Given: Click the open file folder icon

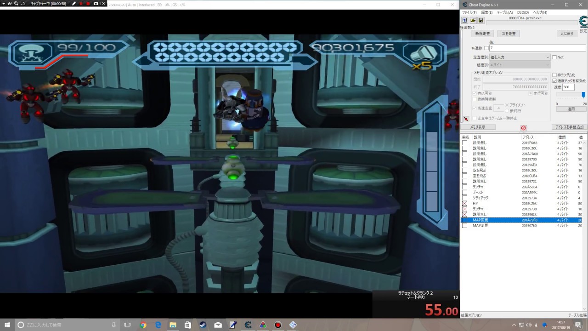Looking at the screenshot, I should tap(473, 20).
